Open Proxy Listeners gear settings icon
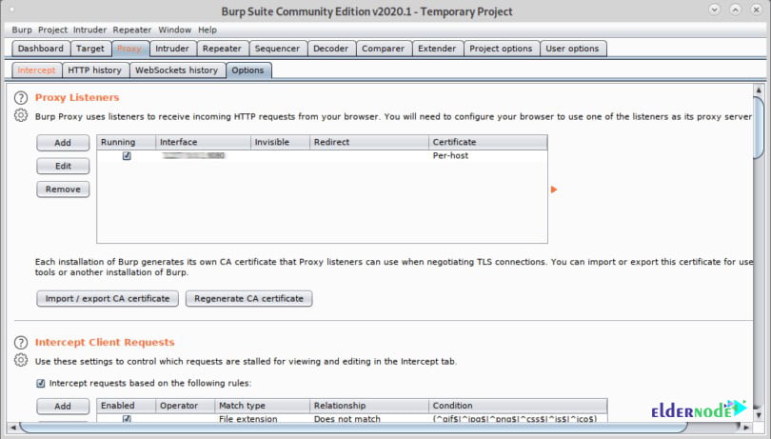 [x=21, y=115]
